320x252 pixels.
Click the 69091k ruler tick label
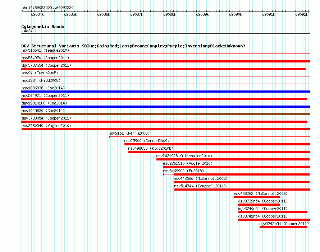(x=269, y=14)
